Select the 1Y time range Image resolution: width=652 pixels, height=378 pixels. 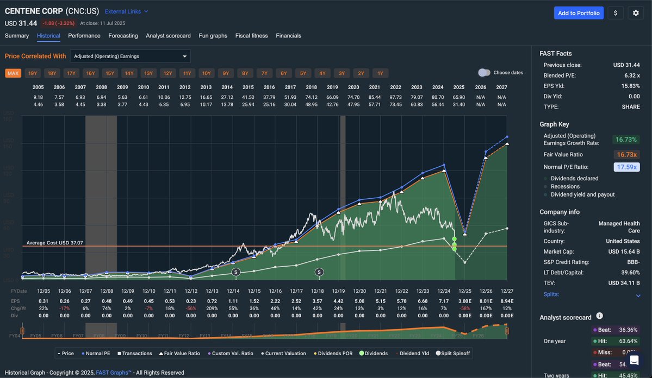click(x=380, y=73)
